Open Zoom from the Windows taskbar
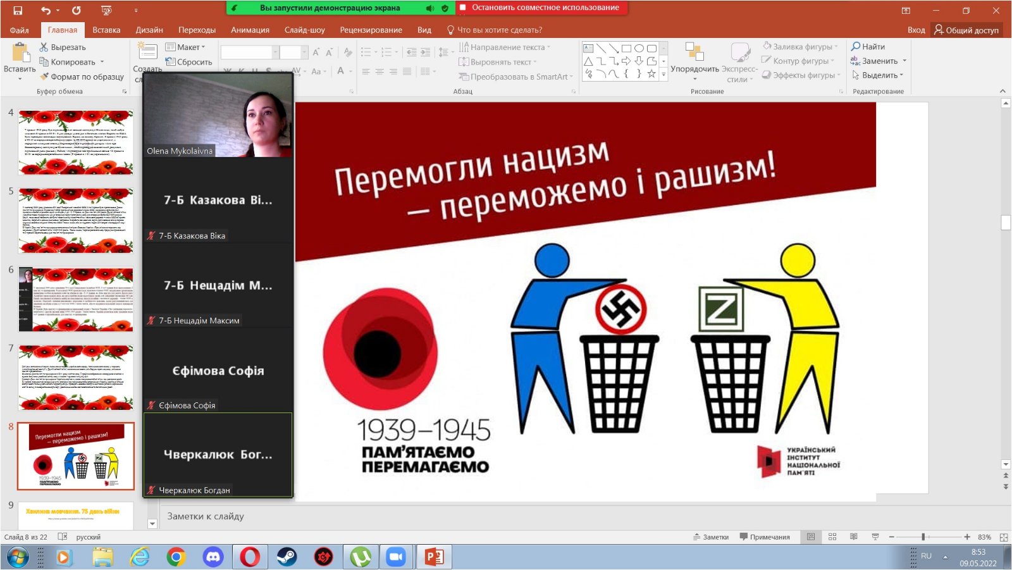This screenshot has width=1012, height=570. pos(396,557)
